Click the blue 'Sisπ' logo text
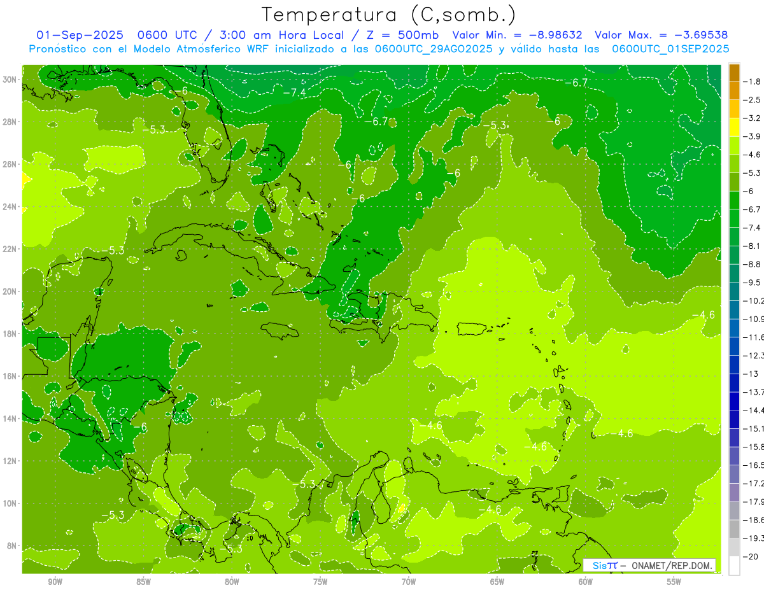This screenshot has width=764, height=590. click(x=604, y=566)
